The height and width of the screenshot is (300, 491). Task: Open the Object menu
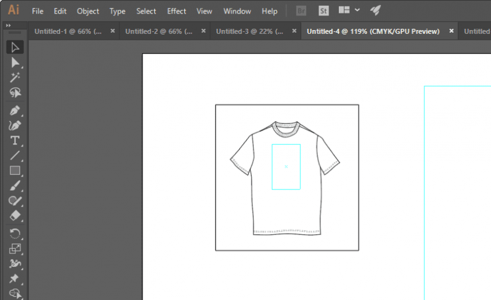[88, 12]
